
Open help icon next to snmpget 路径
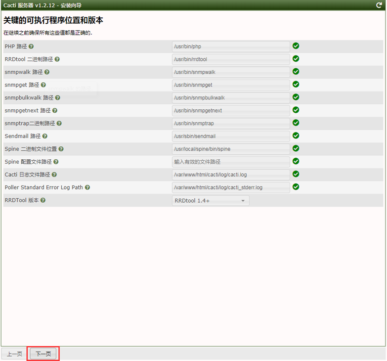(43, 85)
